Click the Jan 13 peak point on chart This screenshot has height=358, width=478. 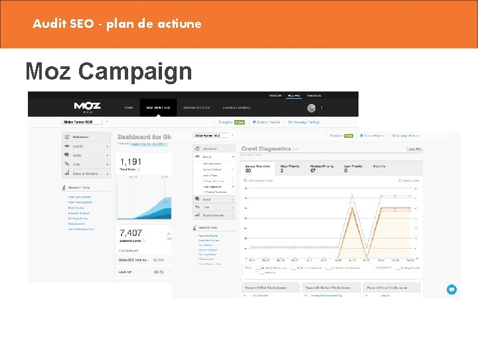353,196
